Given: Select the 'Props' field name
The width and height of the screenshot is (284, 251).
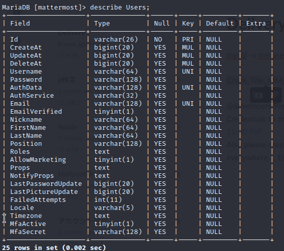Looking at the screenshot, I should click(20, 168).
